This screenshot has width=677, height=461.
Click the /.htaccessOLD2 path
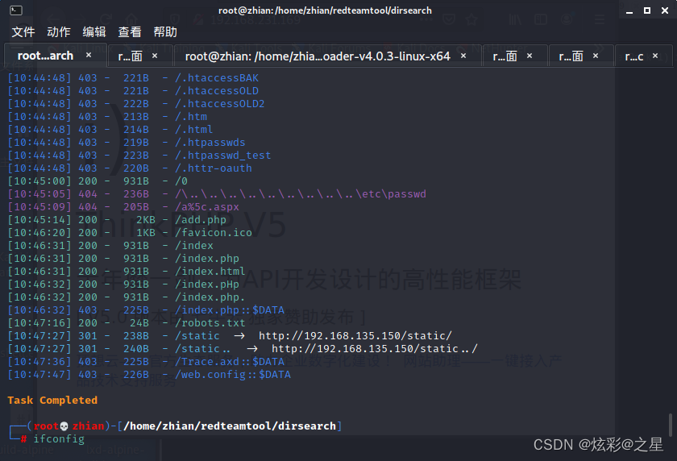click(220, 104)
